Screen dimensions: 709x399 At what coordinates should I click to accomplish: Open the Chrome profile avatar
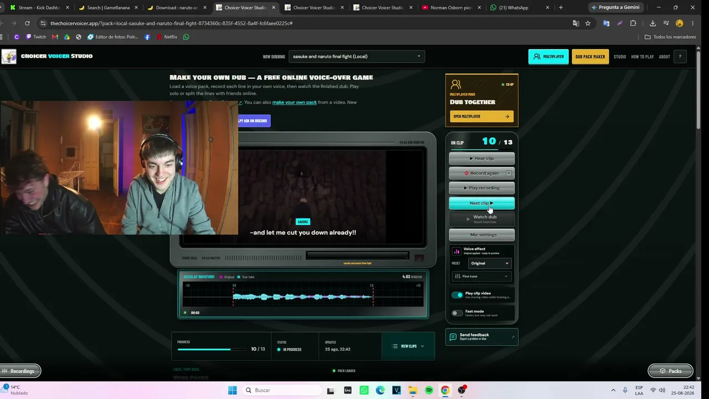pyautogui.click(x=680, y=23)
